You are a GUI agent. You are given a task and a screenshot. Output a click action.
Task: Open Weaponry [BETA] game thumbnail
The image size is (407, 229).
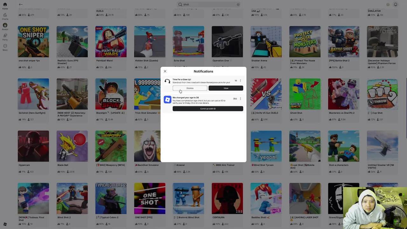(111, 146)
